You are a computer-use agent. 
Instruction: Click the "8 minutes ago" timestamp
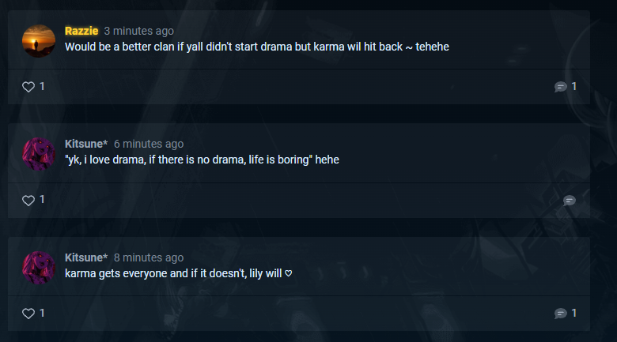[x=149, y=257]
